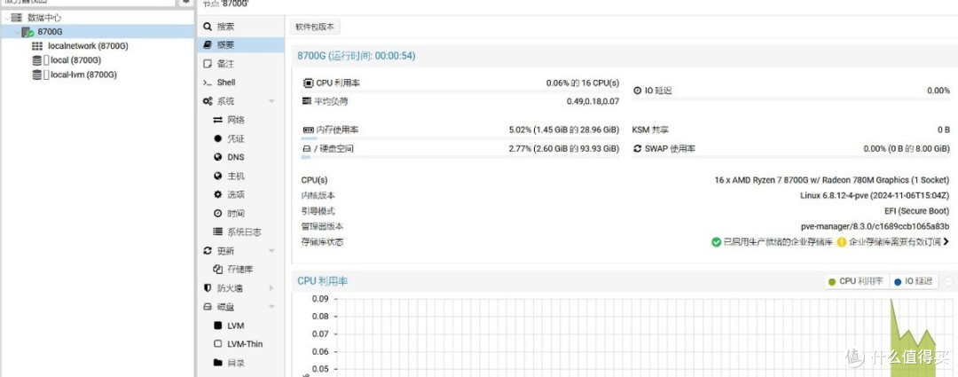The image size is (958, 377).
Task: Click the storage icon of local-lvm (8700G)
Action: [37, 75]
